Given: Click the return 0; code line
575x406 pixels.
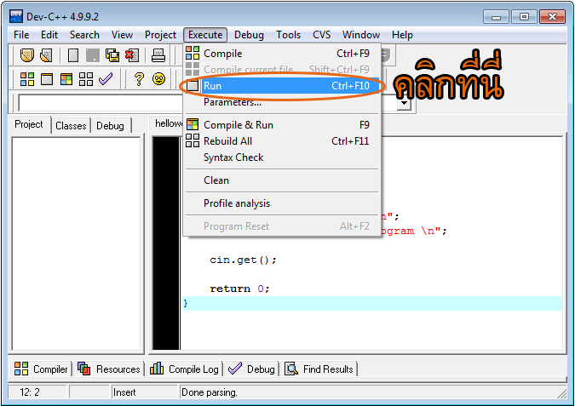Looking at the screenshot, I should point(239,289).
